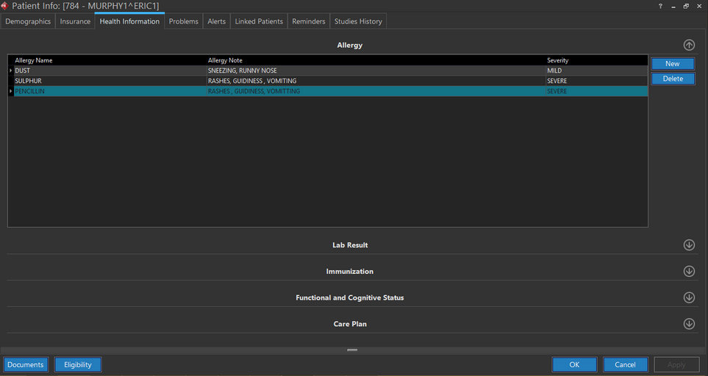This screenshot has height=376, width=708.
Task: Open the Insurance tab
Action: point(75,21)
